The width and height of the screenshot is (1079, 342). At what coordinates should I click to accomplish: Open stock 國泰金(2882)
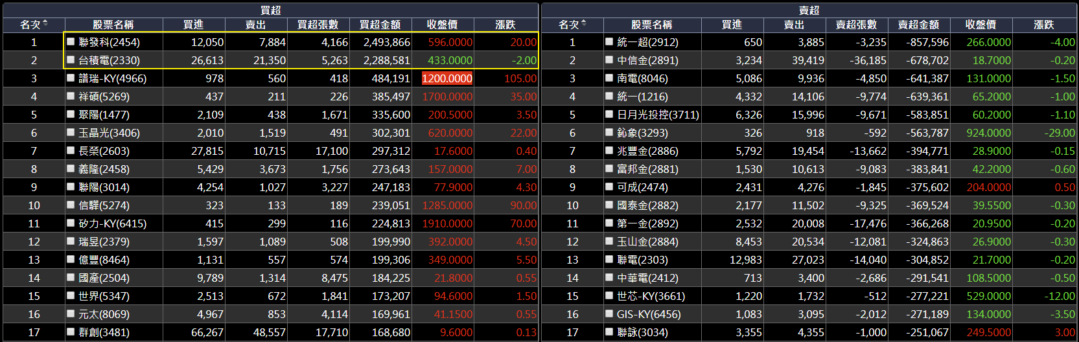pos(647,205)
